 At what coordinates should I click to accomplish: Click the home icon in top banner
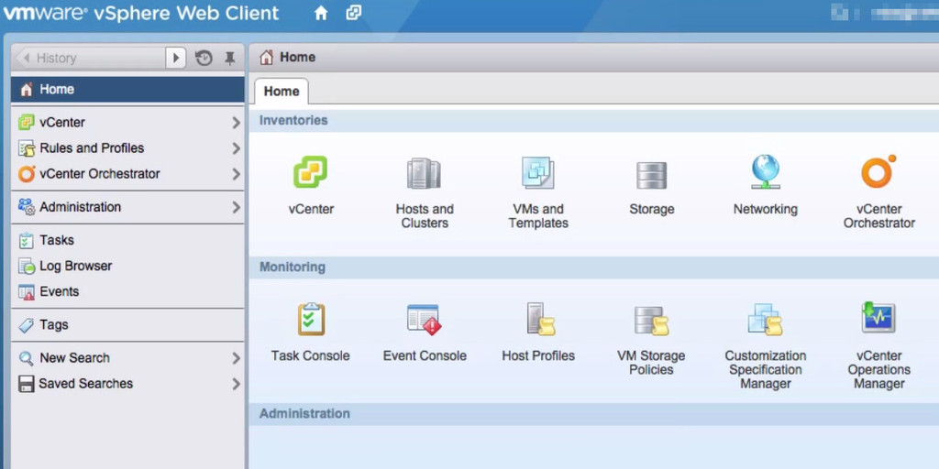tap(321, 13)
